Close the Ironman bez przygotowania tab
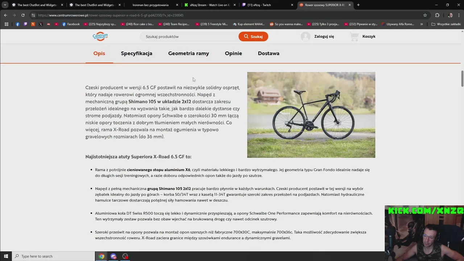The width and height of the screenshot is (464, 261). [x=177, y=5]
